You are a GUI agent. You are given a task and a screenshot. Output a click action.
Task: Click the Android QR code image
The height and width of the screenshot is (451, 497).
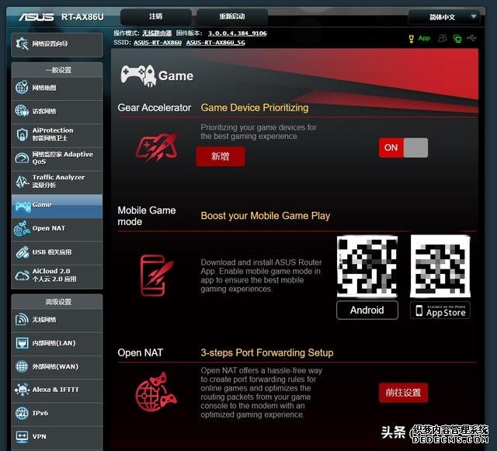point(367,266)
